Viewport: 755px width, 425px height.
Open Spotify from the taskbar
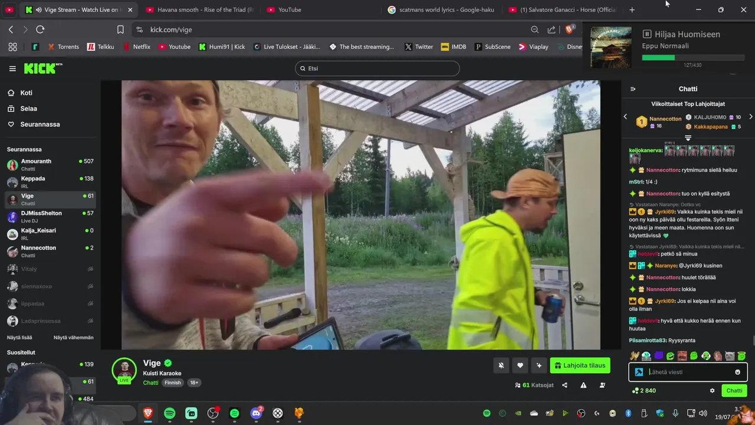169,413
